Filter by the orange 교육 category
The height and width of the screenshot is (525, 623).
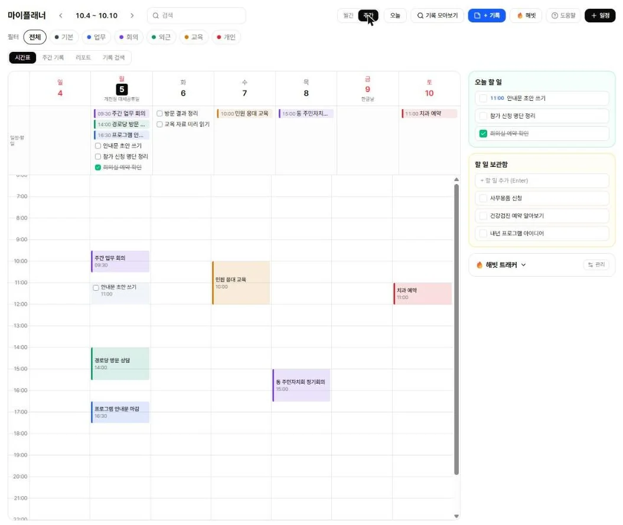click(x=194, y=37)
